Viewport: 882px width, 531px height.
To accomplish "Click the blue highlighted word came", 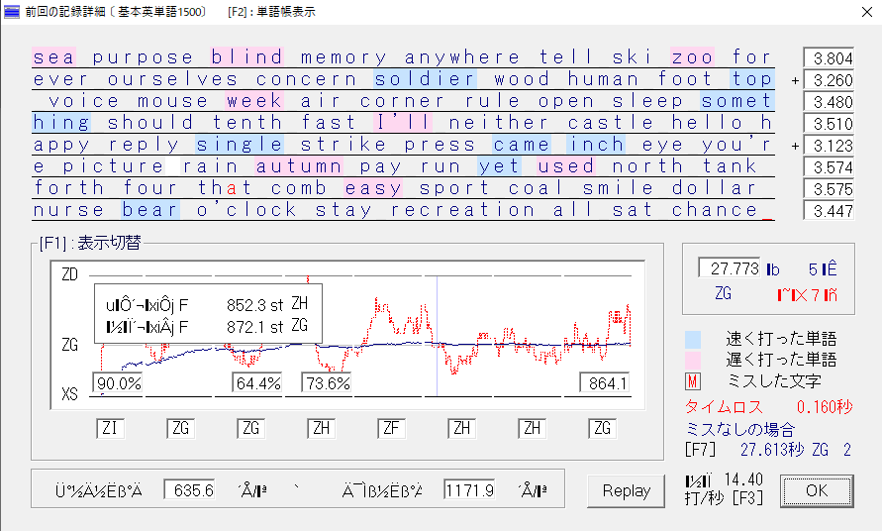I will pos(522,145).
